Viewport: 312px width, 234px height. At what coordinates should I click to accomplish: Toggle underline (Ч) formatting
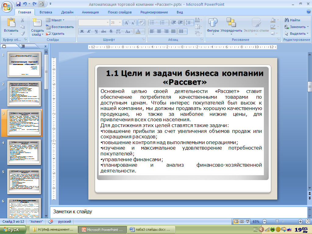coord(96,31)
